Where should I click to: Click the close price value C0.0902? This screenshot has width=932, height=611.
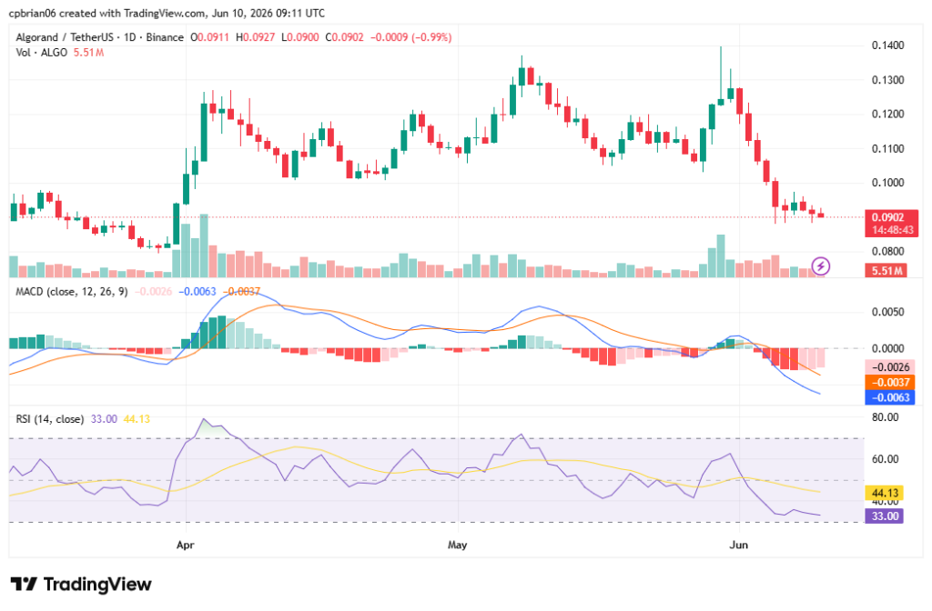pyautogui.click(x=344, y=37)
